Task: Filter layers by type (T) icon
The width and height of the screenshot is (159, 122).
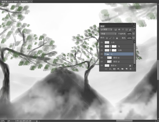Action: pyautogui.click(x=123, y=30)
